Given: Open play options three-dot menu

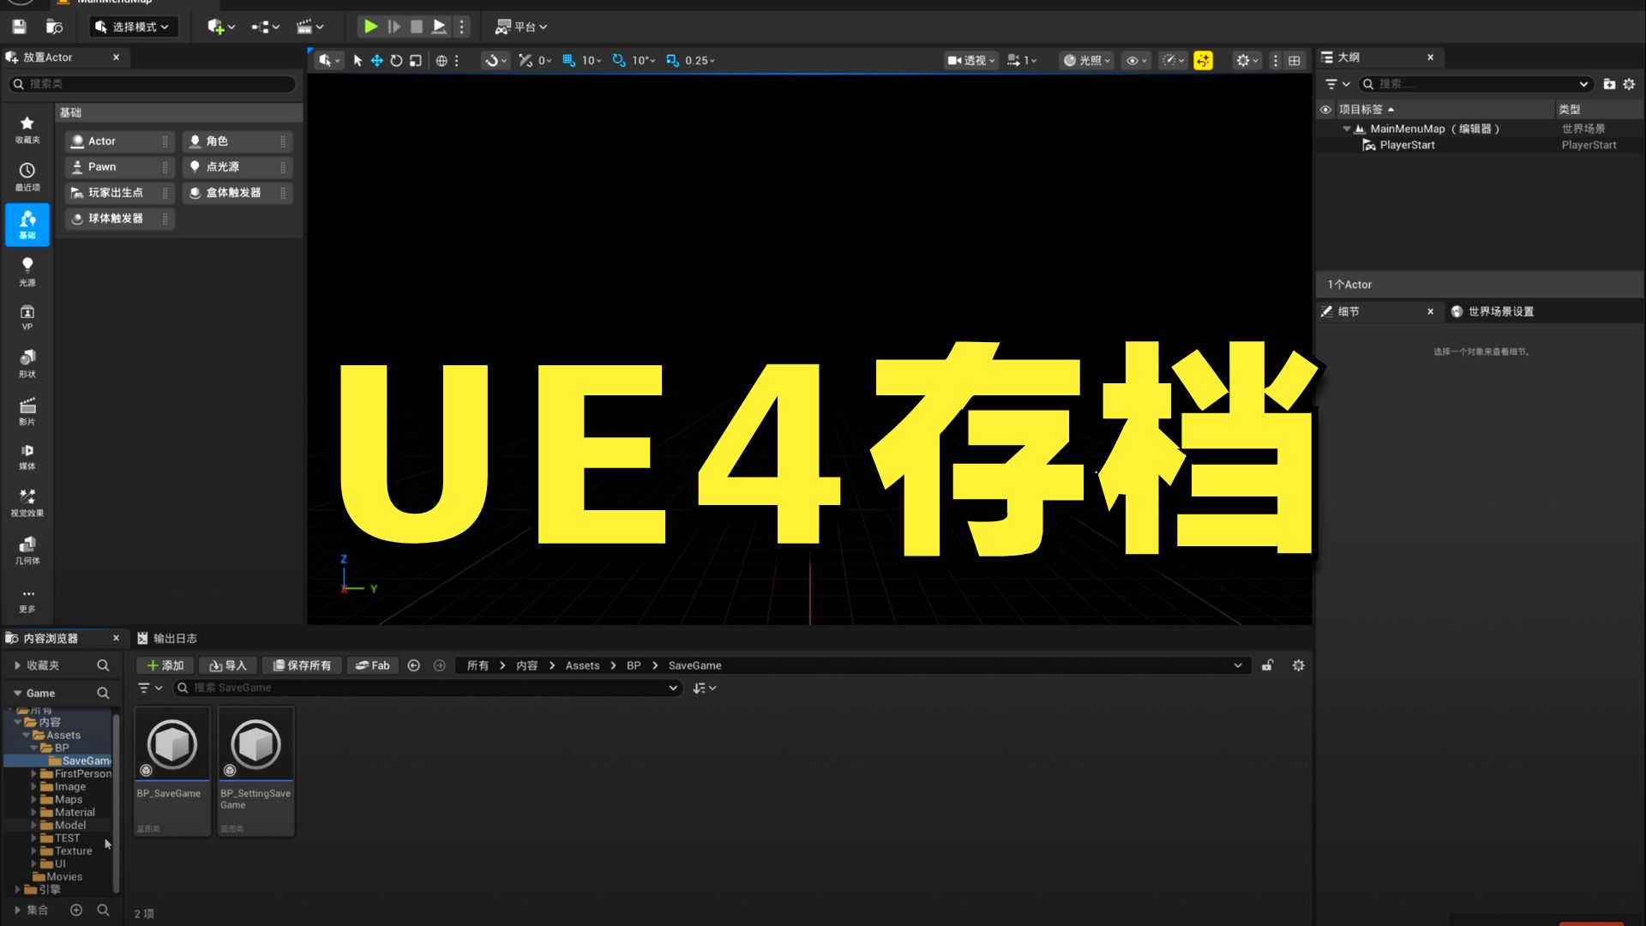Looking at the screenshot, I should [x=461, y=27].
